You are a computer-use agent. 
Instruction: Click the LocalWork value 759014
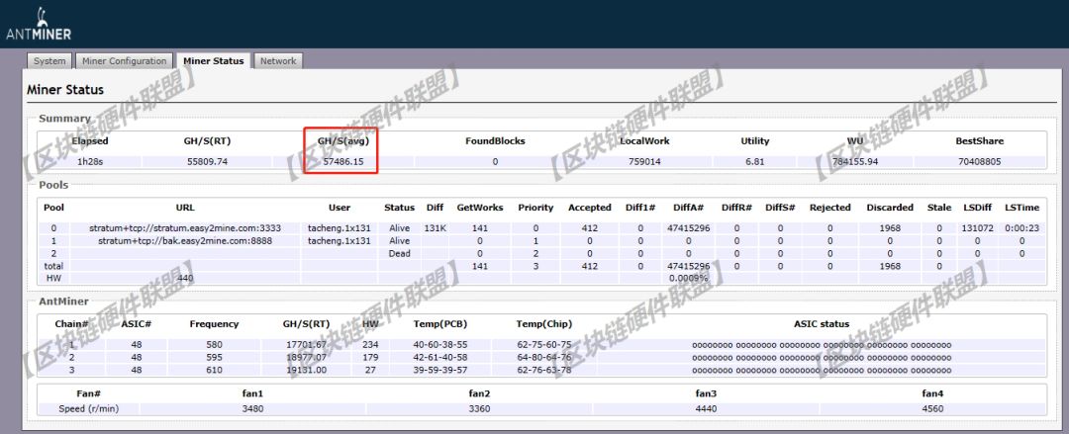pos(644,162)
